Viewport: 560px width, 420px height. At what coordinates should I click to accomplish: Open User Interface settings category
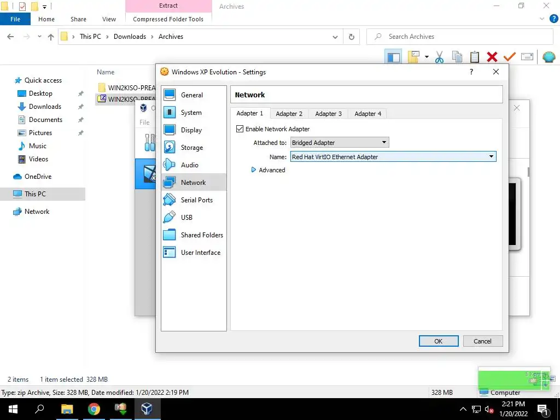194,252
